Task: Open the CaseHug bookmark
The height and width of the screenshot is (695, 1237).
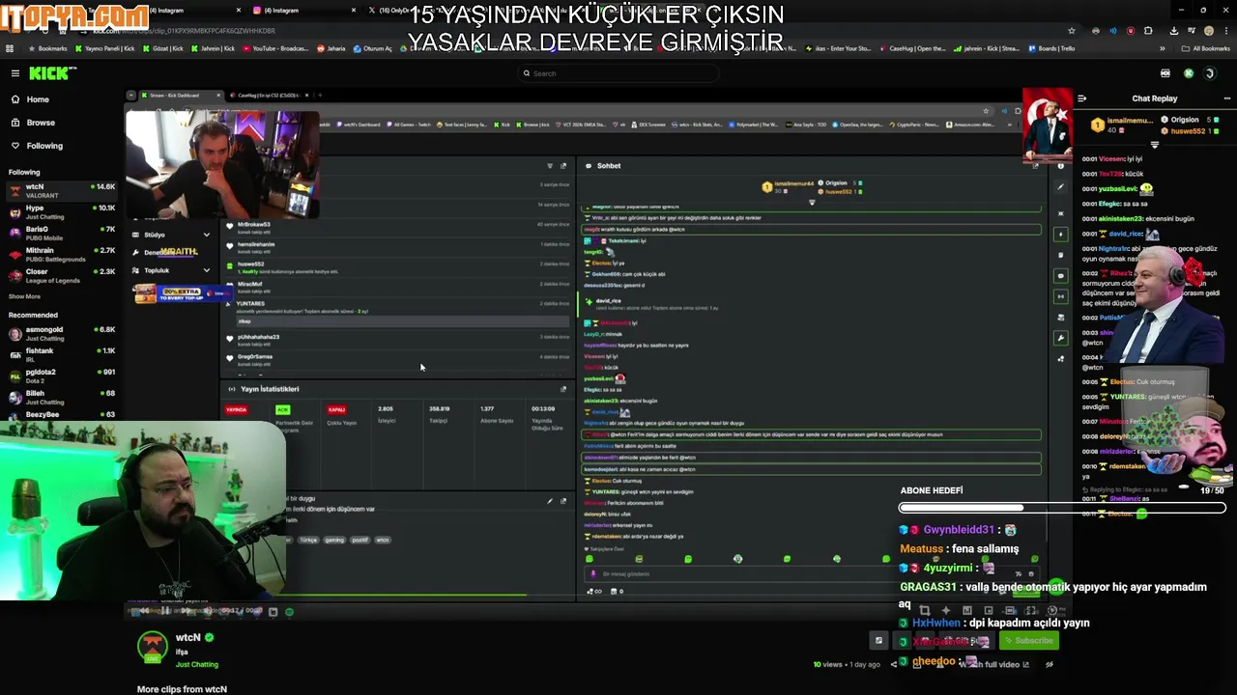Action: (x=911, y=48)
